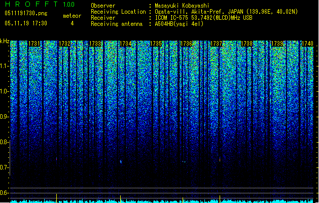Viewport: 319px width, 203px height.
Task: Click the 1740 time marker
Action: (307, 44)
